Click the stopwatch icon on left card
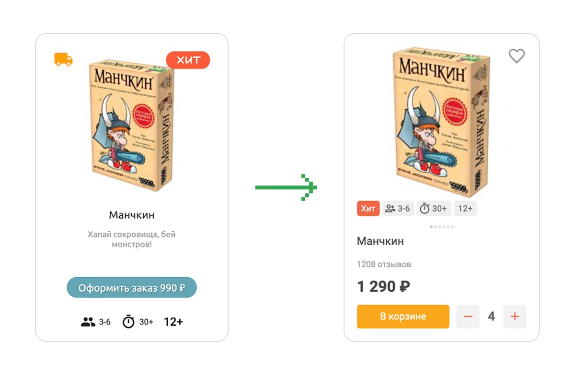This screenshot has width=575, height=375. point(128,322)
